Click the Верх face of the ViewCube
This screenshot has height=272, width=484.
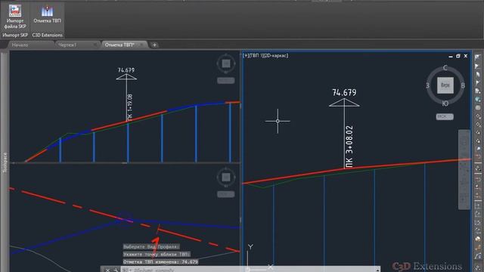pos(445,85)
